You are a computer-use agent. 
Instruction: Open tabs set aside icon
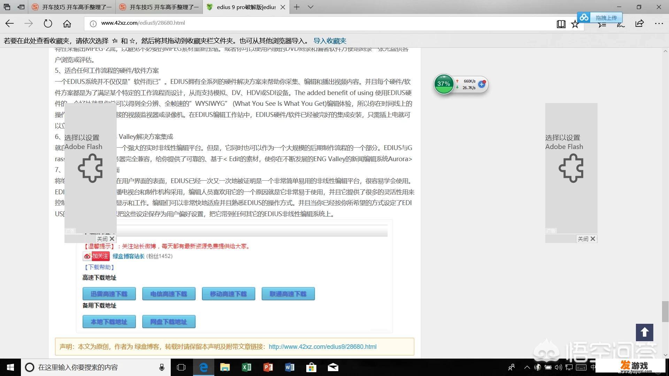point(7,7)
